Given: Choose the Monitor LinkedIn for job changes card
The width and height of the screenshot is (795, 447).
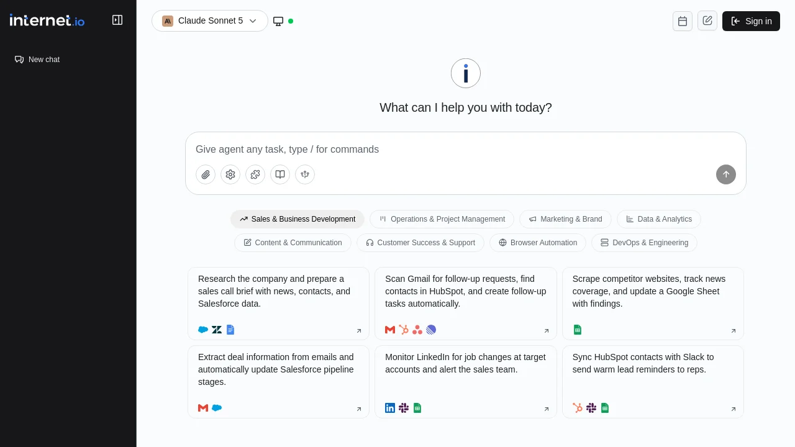Looking at the screenshot, I should click(x=466, y=382).
